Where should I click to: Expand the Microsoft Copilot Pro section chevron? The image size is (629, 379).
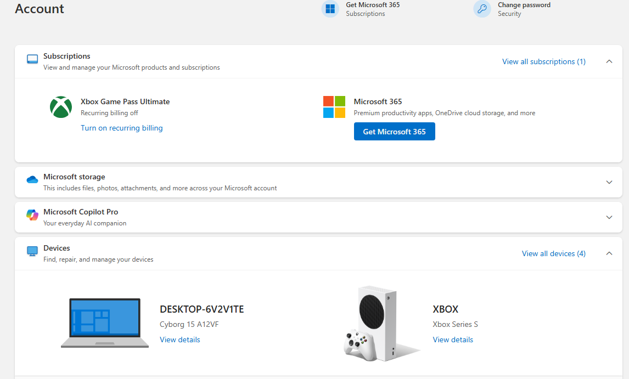click(609, 217)
